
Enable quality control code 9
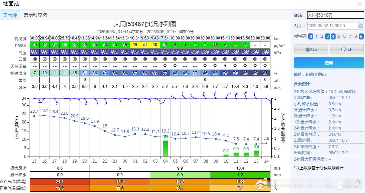pos(361,36)
